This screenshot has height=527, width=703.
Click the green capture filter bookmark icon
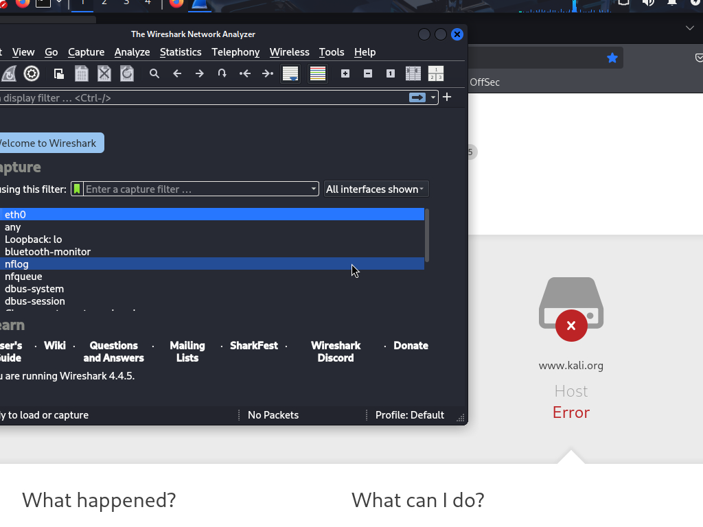[77, 189]
